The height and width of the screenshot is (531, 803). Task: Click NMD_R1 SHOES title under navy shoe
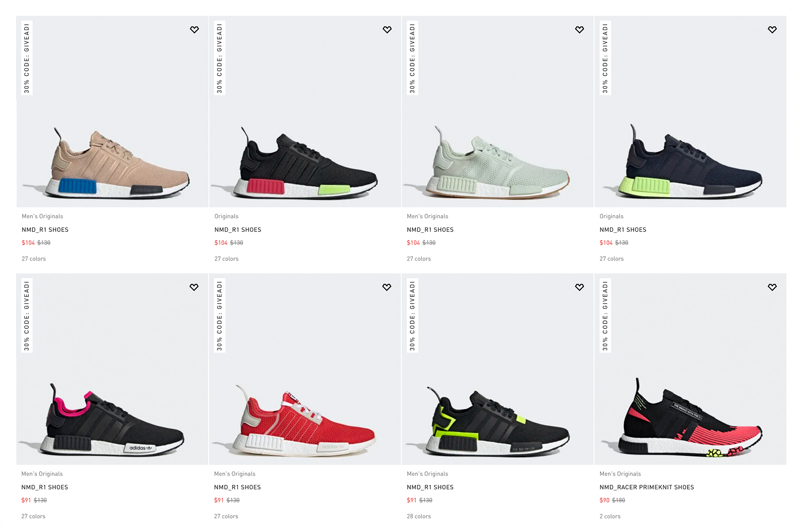point(623,230)
